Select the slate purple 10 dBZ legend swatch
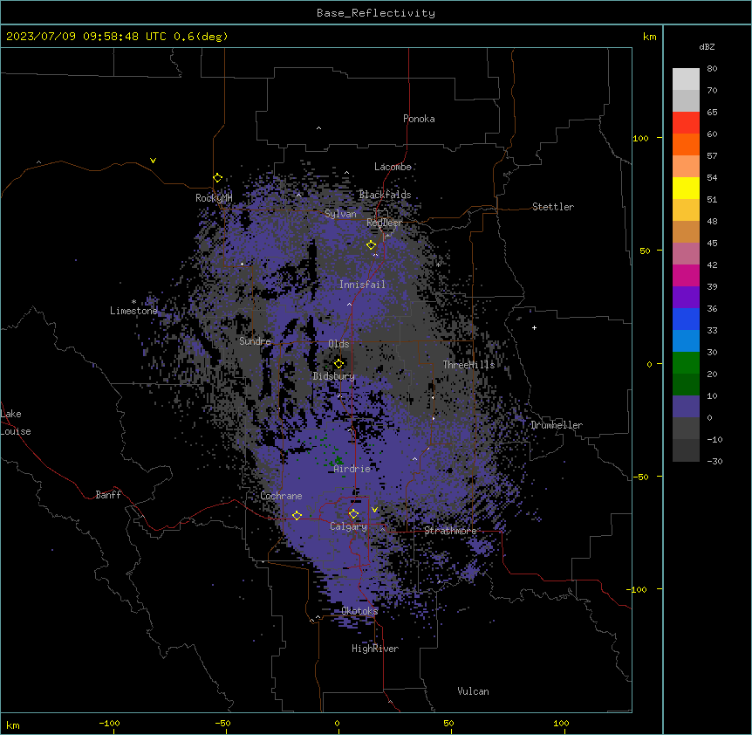752x735 pixels. coord(686,407)
